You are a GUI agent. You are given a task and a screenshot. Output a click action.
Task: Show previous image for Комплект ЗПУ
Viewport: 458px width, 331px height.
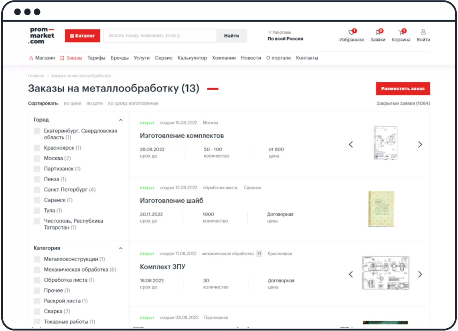coord(351,274)
